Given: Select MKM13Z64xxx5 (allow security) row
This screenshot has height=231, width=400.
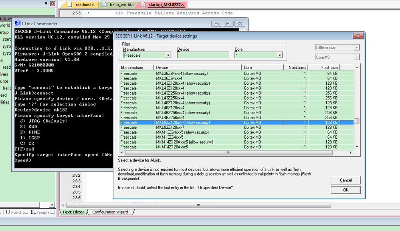Looking at the screenshot, I should point(236,132).
